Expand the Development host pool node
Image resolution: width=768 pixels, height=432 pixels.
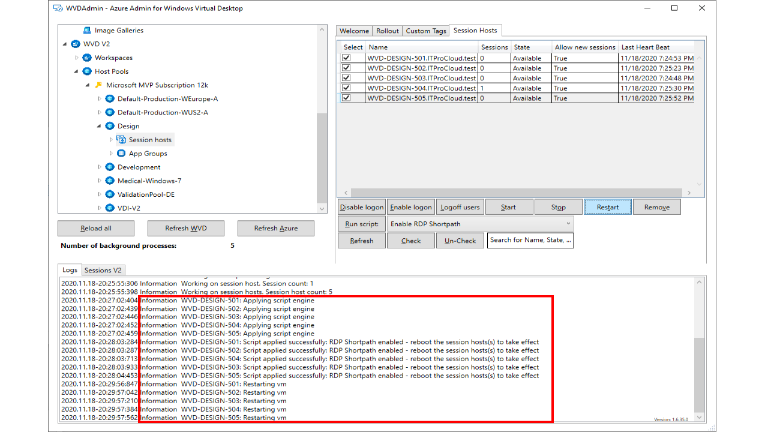(x=100, y=167)
